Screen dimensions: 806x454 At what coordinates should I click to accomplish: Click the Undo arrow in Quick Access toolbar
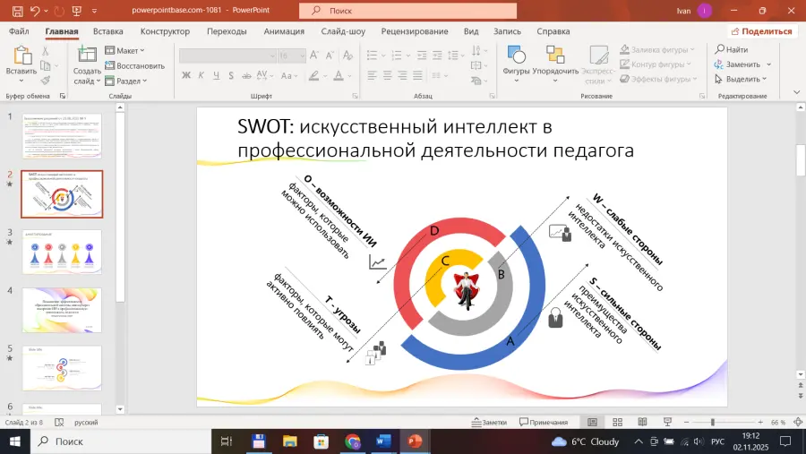point(36,11)
